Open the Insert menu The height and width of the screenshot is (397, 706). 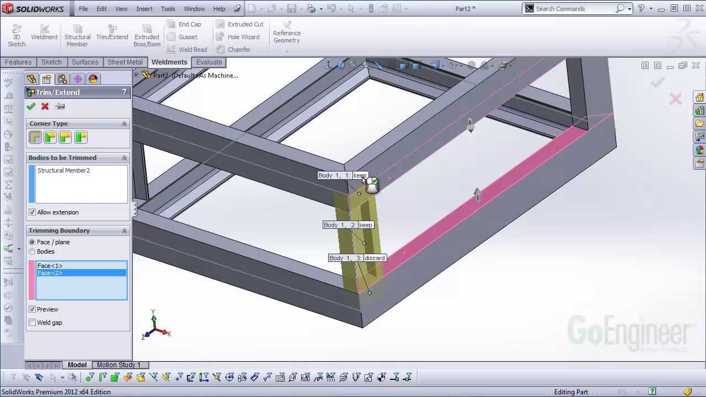(x=145, y=9)
